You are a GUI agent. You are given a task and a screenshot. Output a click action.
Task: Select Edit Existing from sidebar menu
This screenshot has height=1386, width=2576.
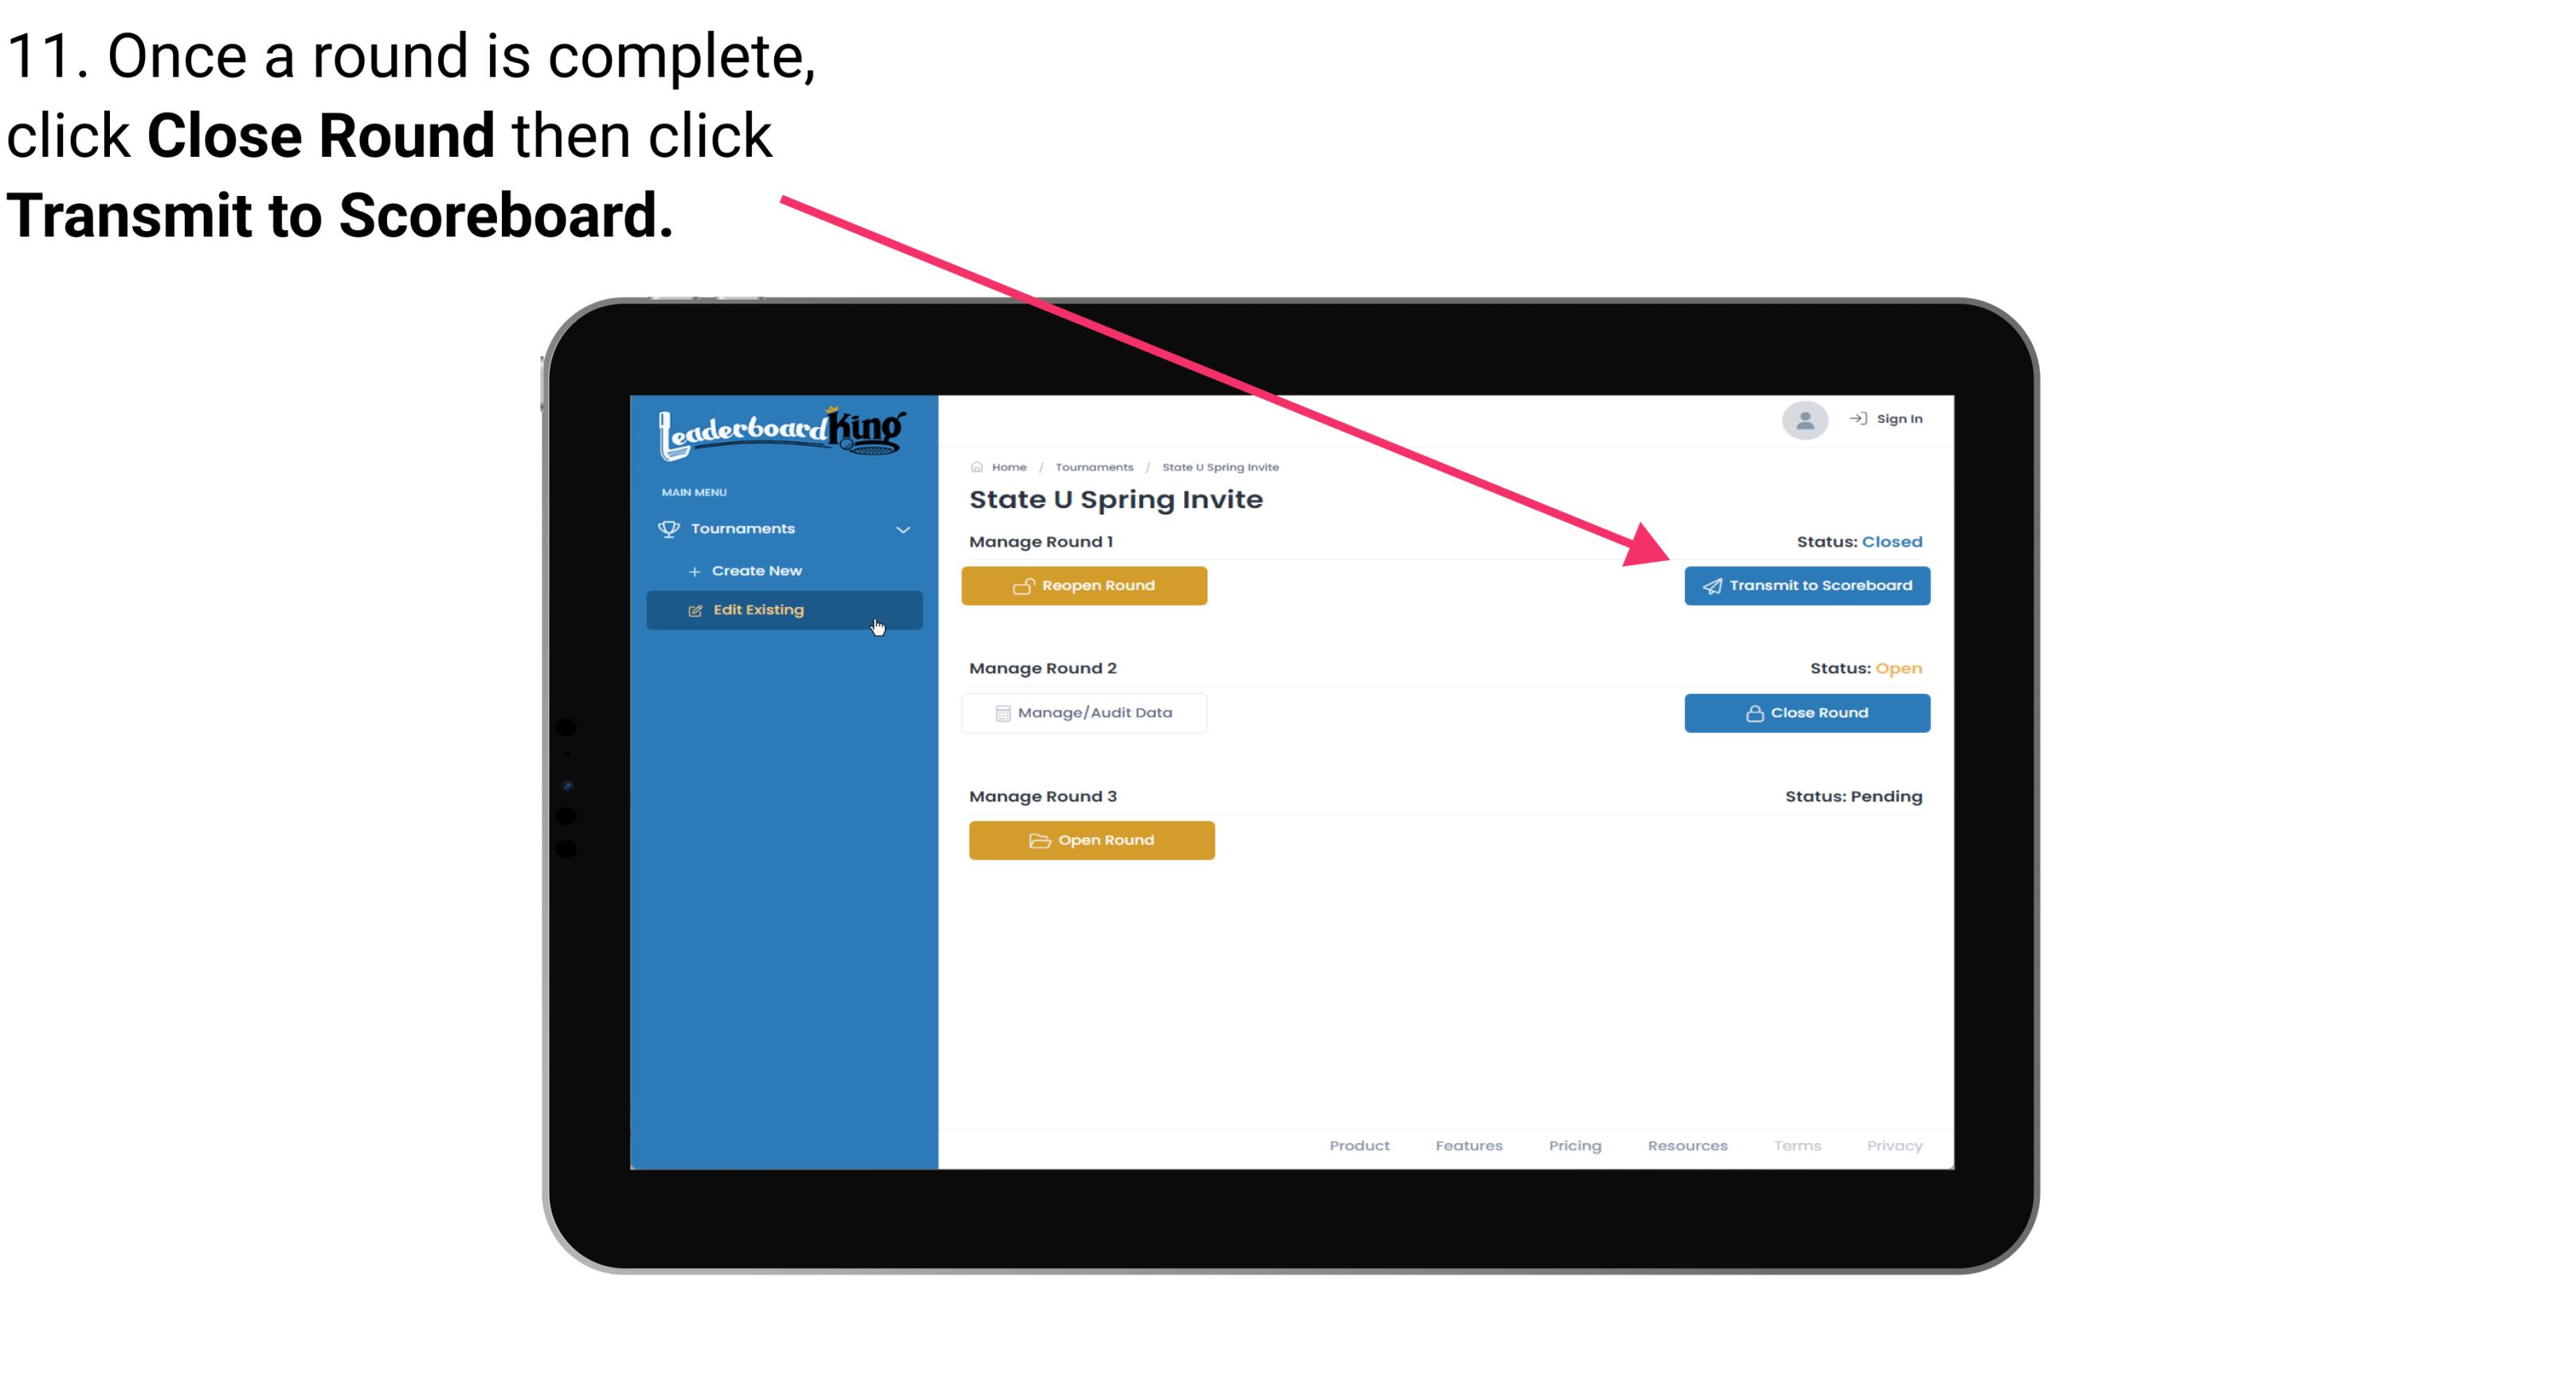(783, 609)
